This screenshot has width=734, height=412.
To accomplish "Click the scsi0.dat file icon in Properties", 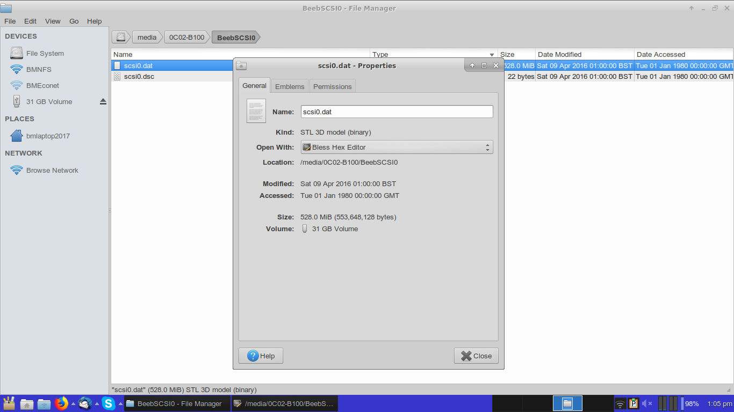I will (256, 111).
